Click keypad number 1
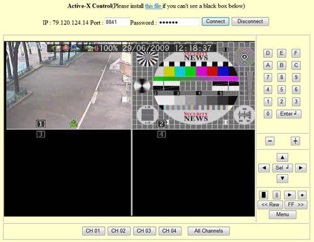 (x=268, y=102)
